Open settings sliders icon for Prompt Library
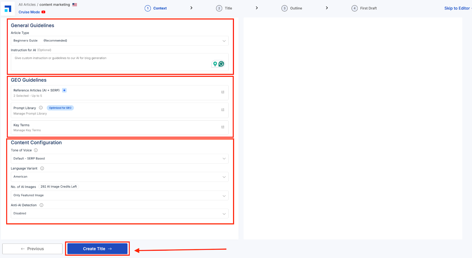 [223, 110]
